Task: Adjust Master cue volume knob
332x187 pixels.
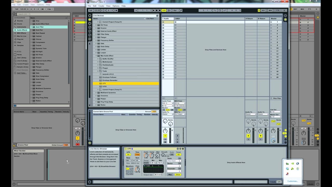Action: 273,141
